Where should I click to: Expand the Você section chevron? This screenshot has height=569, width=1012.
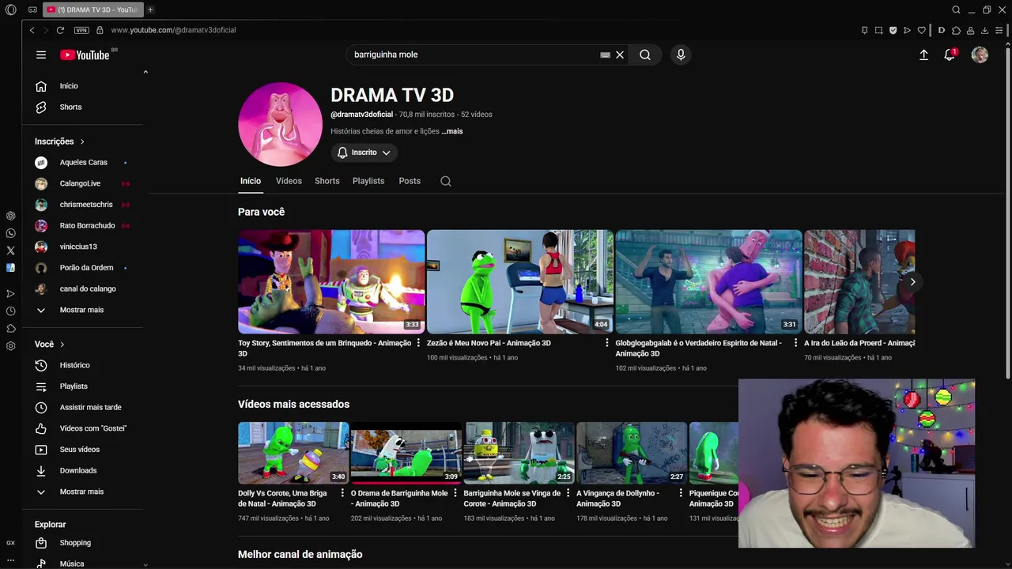pos(62,345)
